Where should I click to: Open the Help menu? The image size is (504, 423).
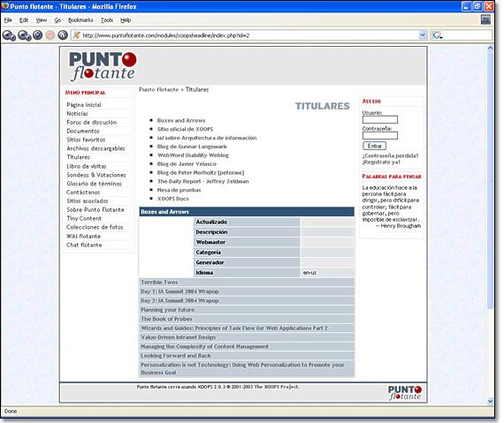coord(126,20)
